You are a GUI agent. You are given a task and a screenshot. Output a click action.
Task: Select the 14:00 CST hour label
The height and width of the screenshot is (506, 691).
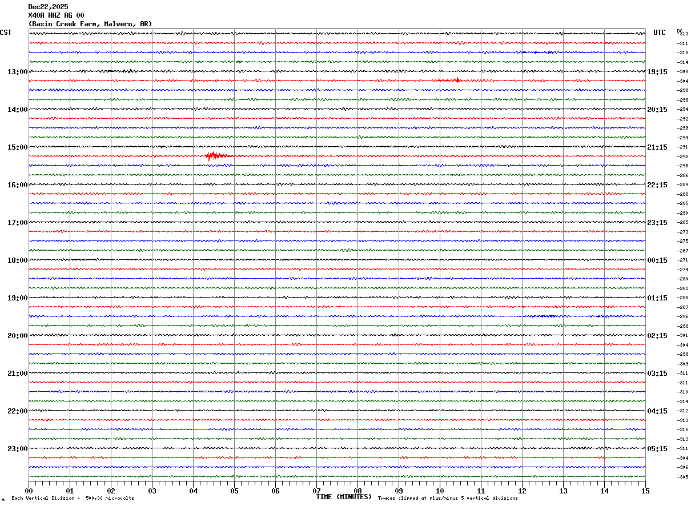pos(17,110)
